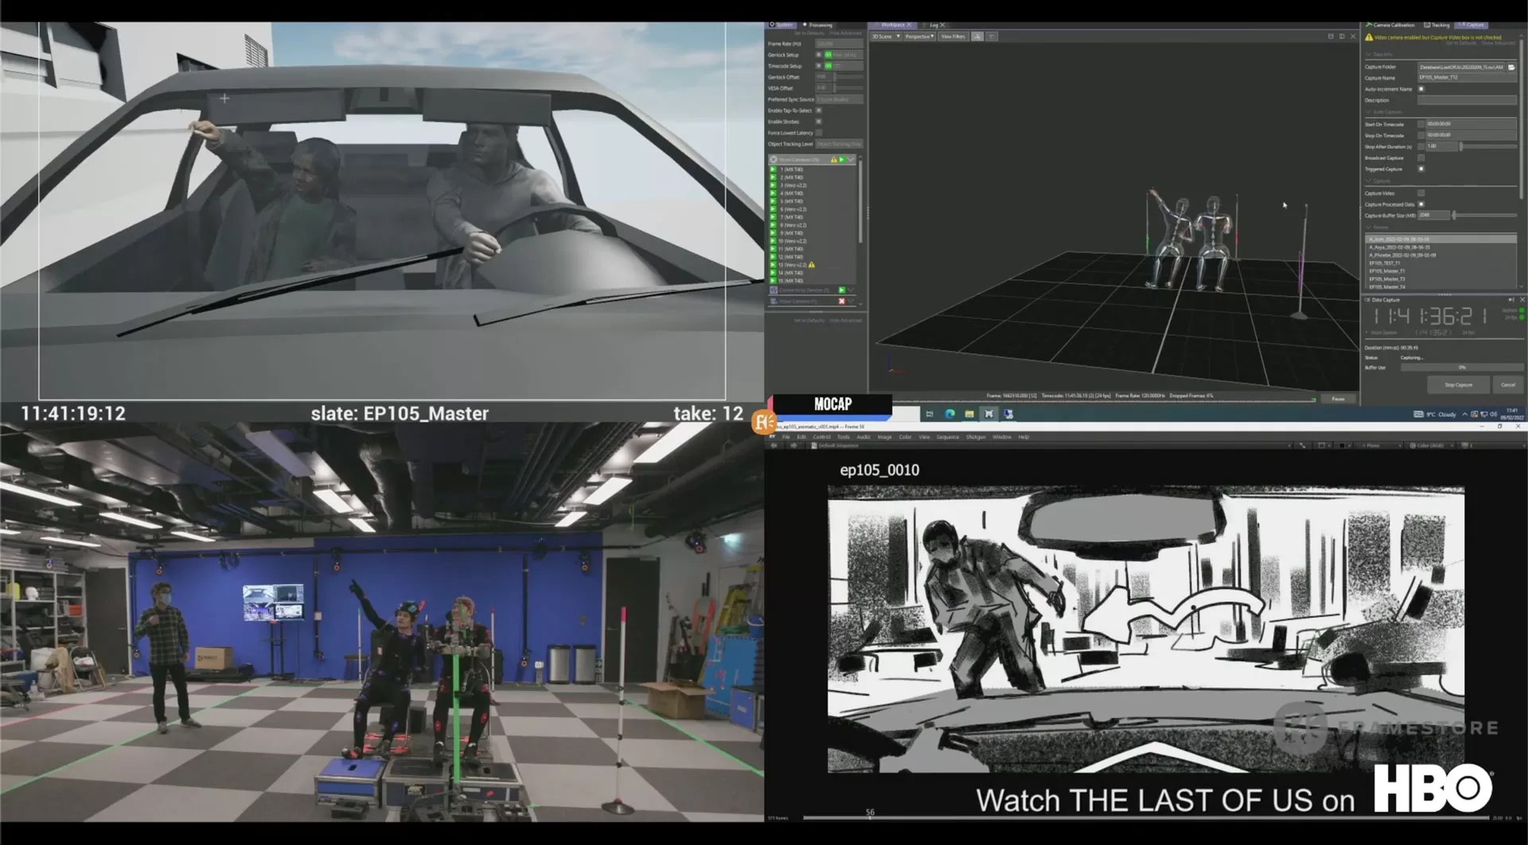Click the green status icon next to camera 1 (MX T40)
Viewport: 1528px width, 845px height.
774,169
